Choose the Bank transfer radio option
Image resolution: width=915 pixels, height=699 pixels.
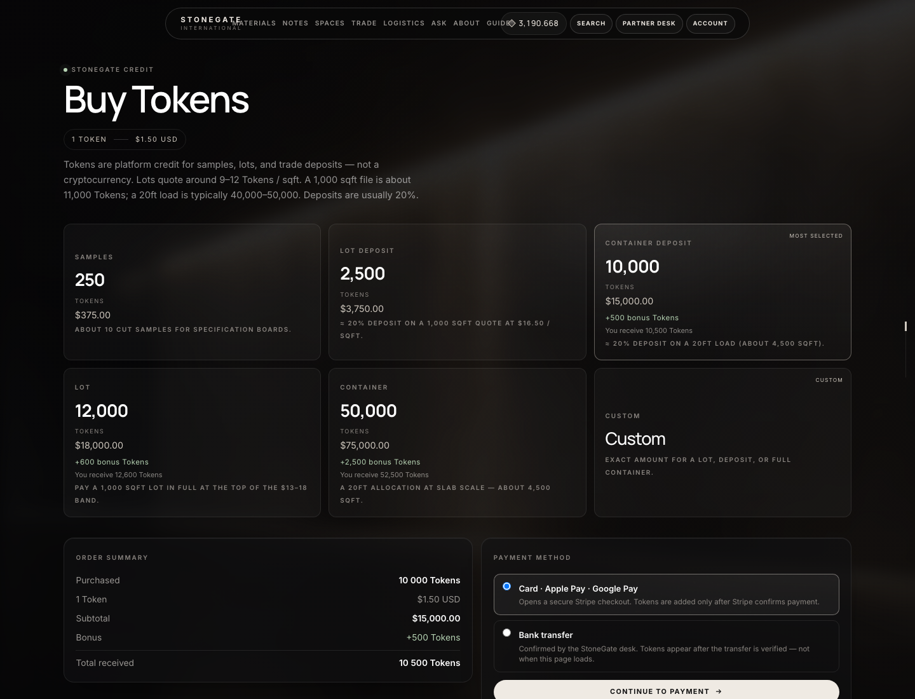point(506,633)
